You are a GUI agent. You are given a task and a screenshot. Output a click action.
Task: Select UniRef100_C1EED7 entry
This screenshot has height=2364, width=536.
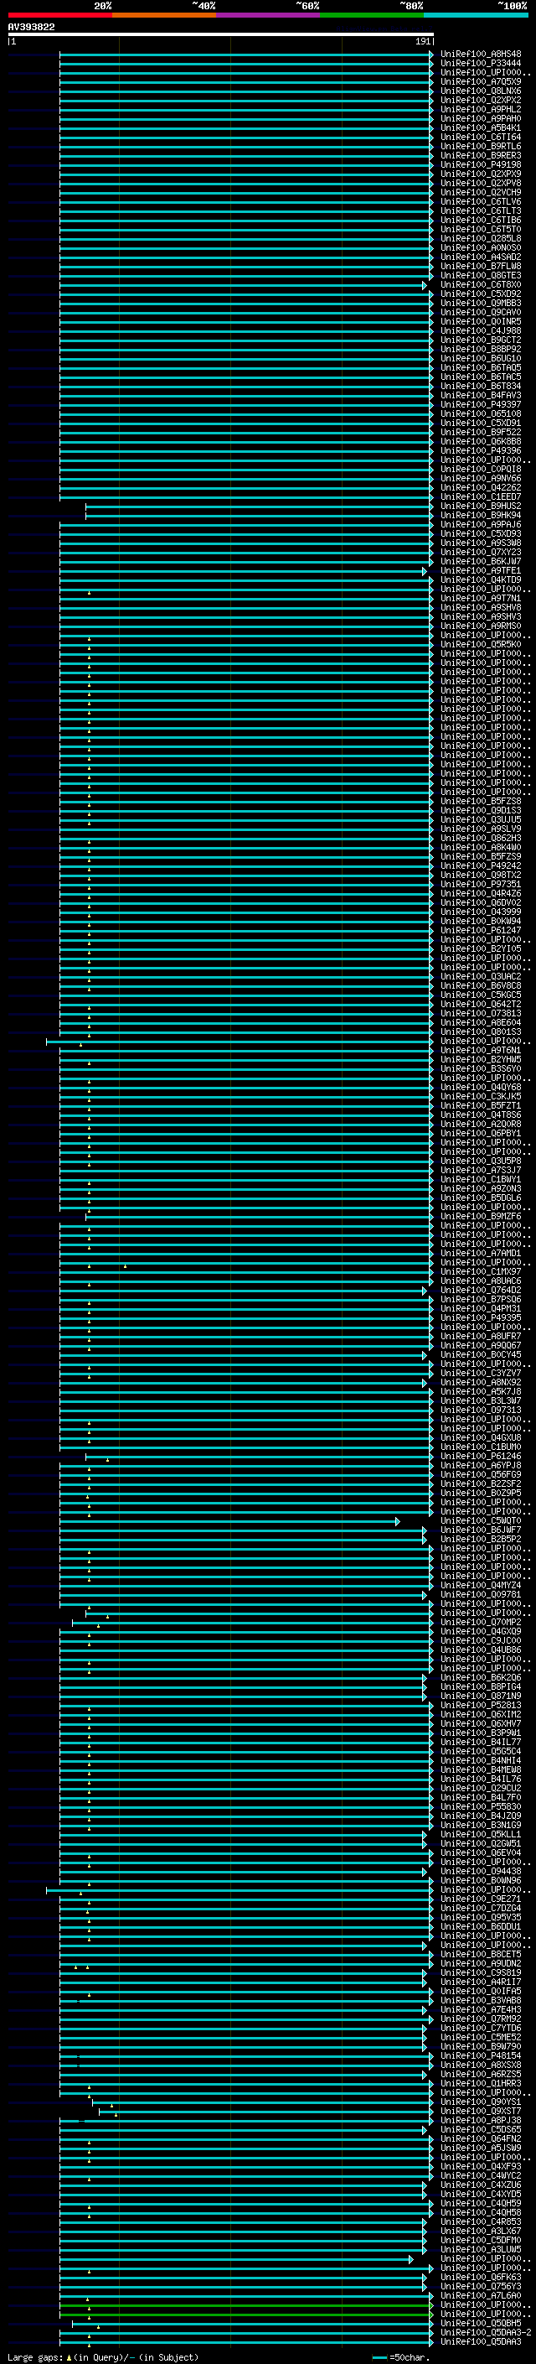pos(481,496)
